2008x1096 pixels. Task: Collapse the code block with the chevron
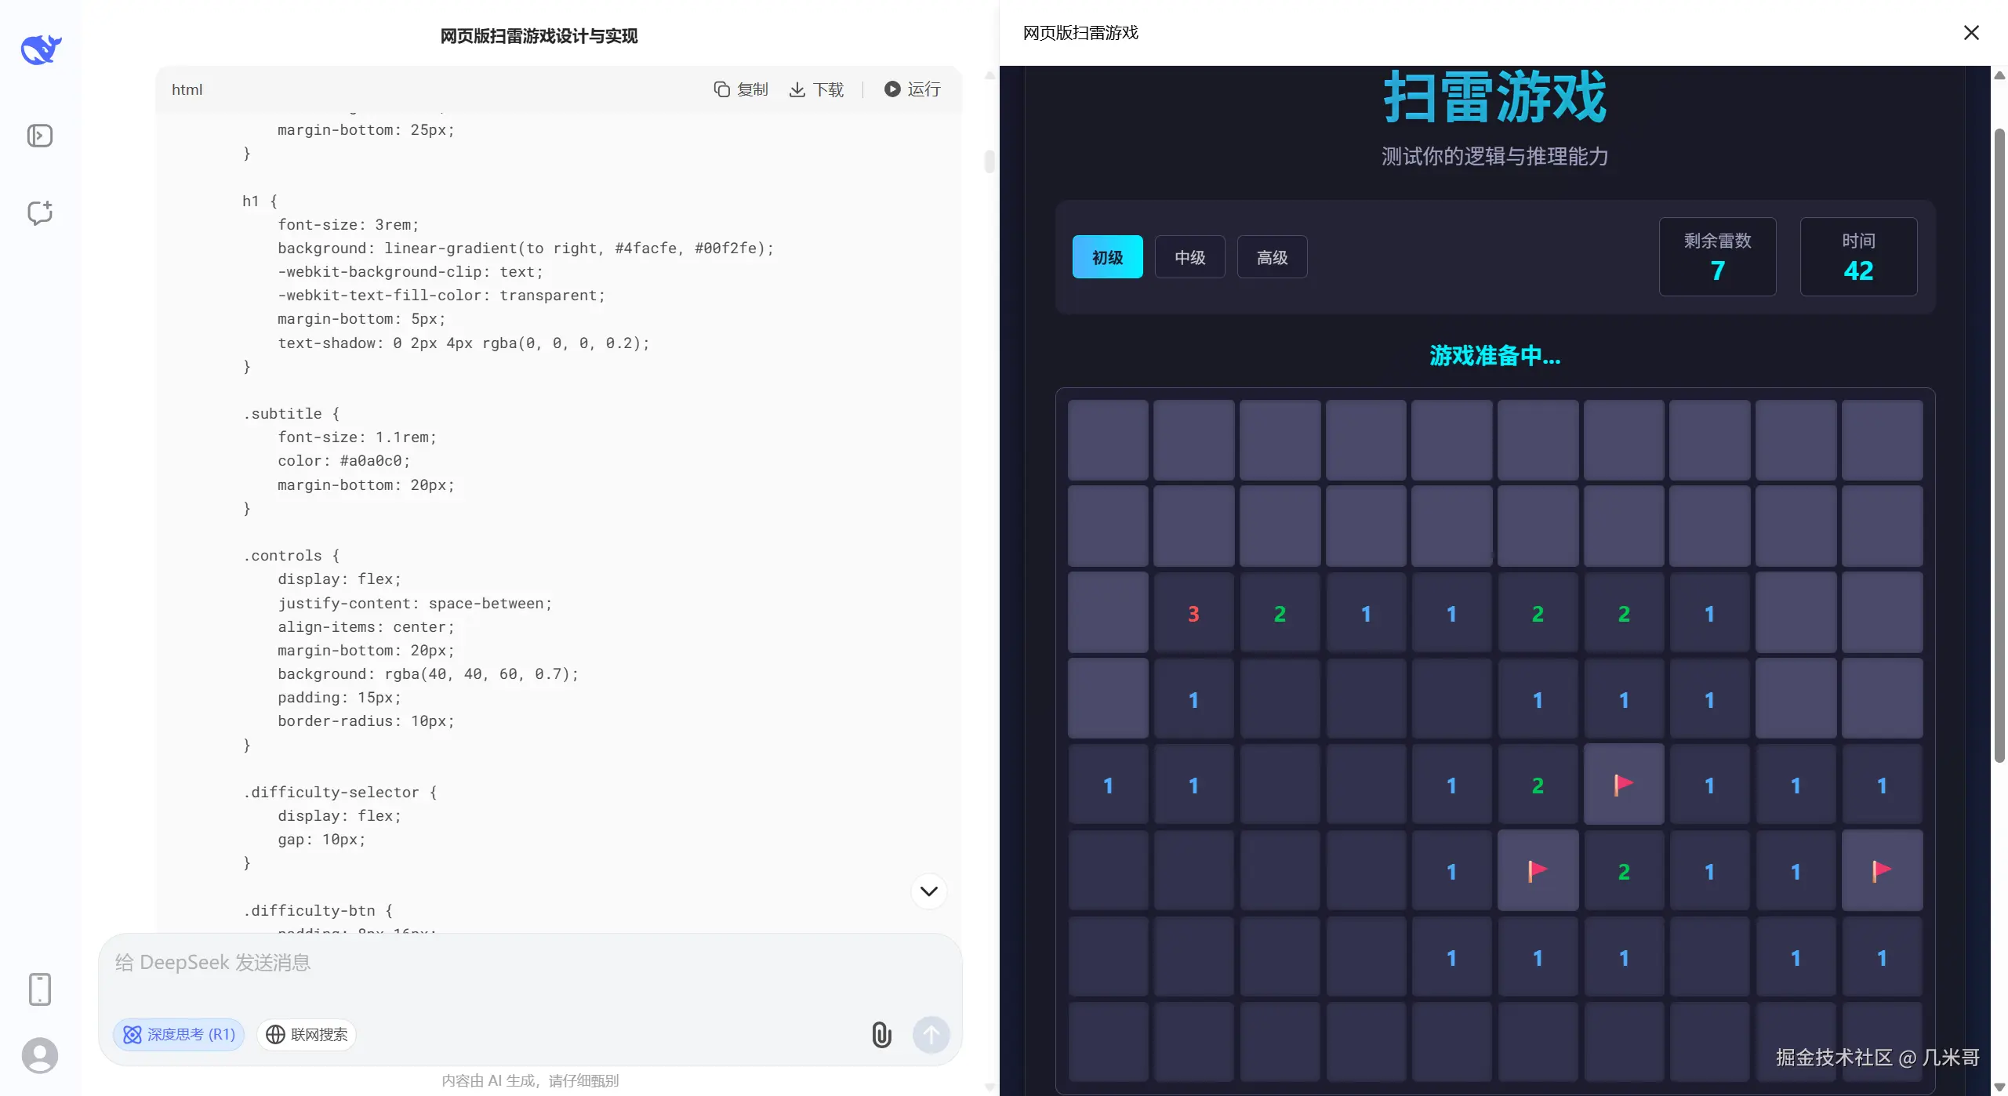928,891
